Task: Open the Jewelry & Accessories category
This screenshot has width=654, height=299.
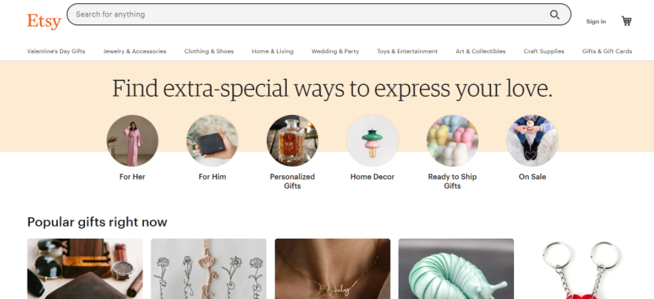Action: pyautogui.click(x=135, y=51)
